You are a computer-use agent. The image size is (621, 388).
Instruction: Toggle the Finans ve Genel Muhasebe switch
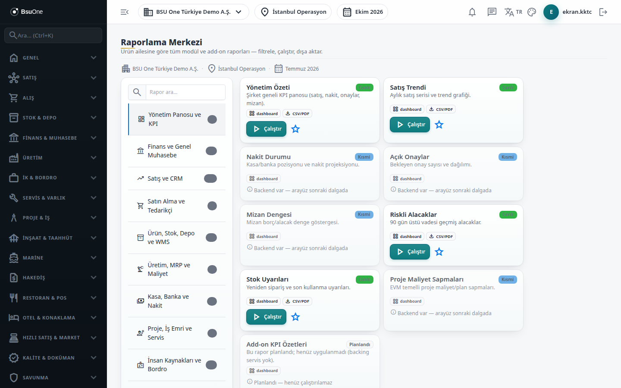(211, 151)
